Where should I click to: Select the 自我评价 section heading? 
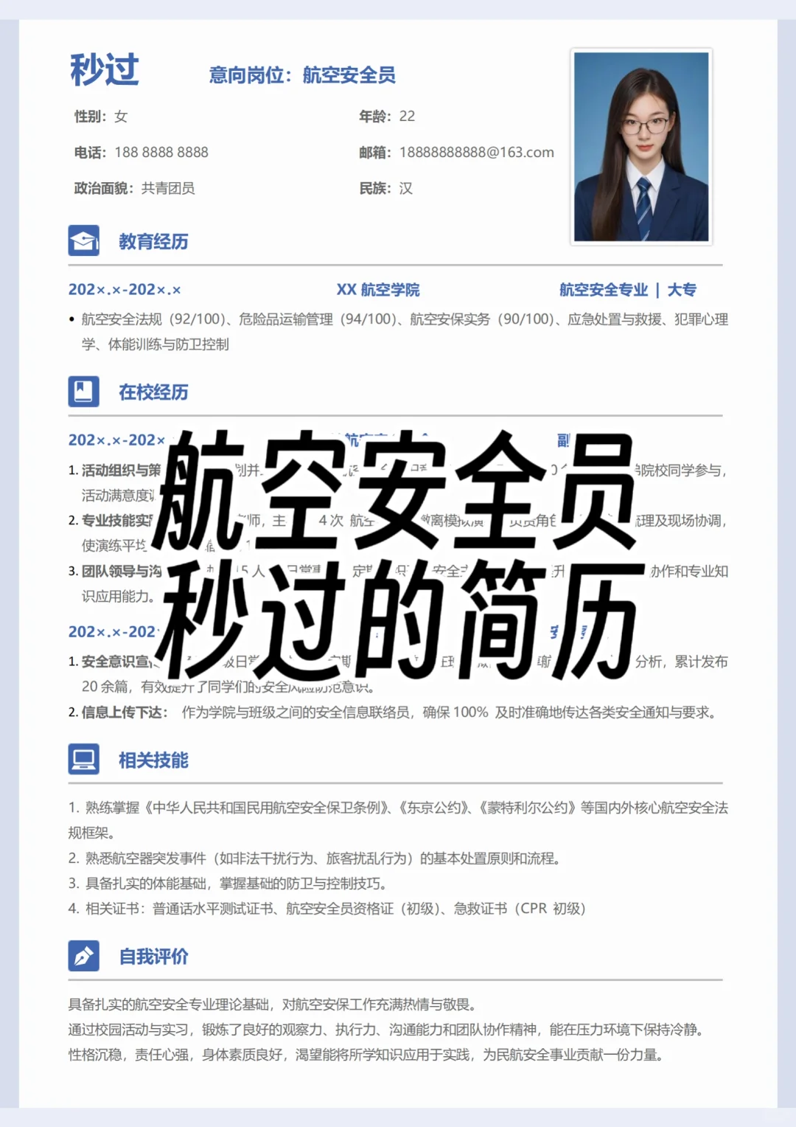pos(153,957)
